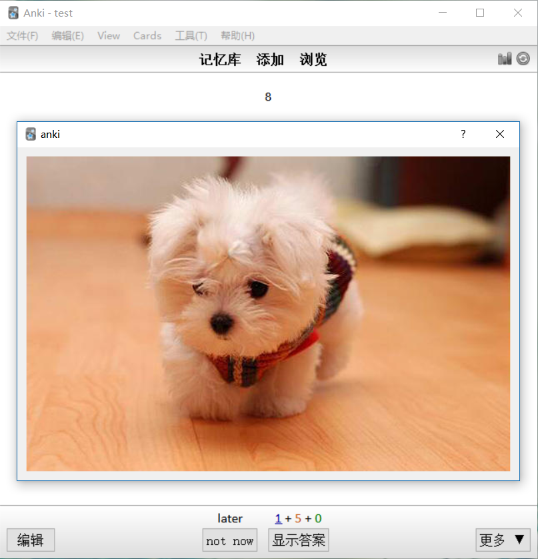Go to 记忆库 decks view

(220, 59)
